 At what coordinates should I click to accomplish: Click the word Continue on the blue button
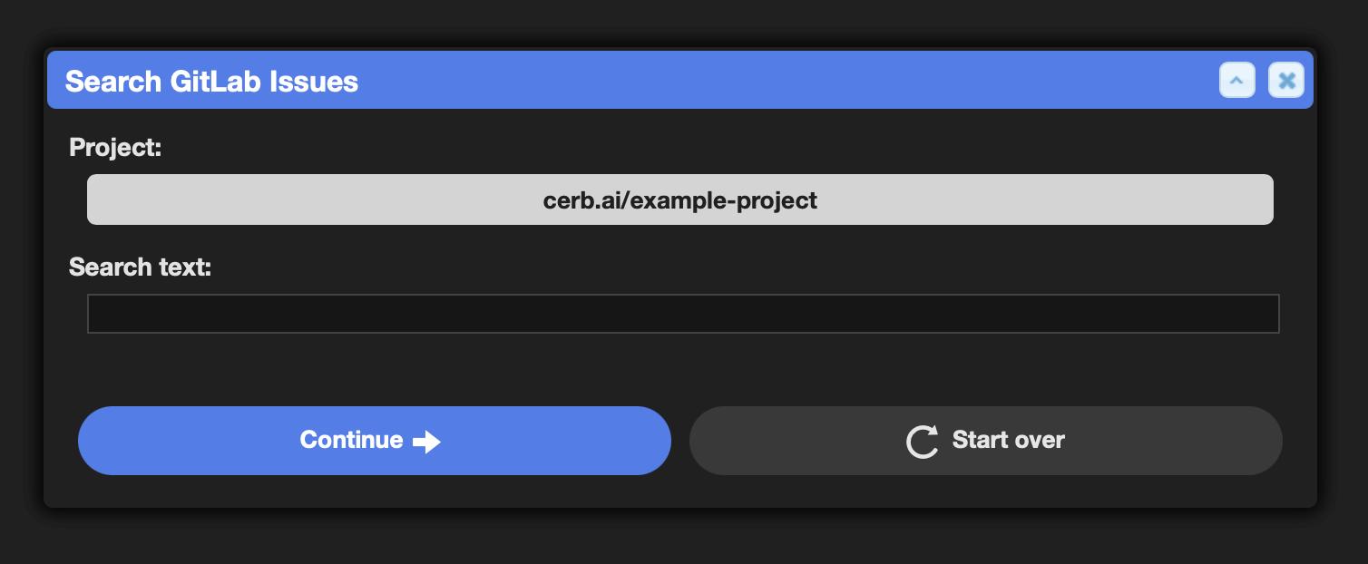point(352,440)
